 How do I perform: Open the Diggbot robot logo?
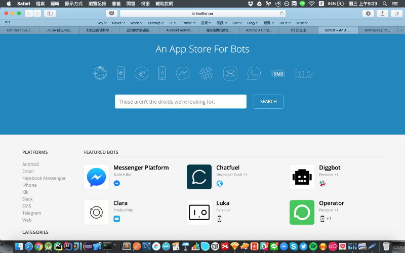tap(302, 177)
